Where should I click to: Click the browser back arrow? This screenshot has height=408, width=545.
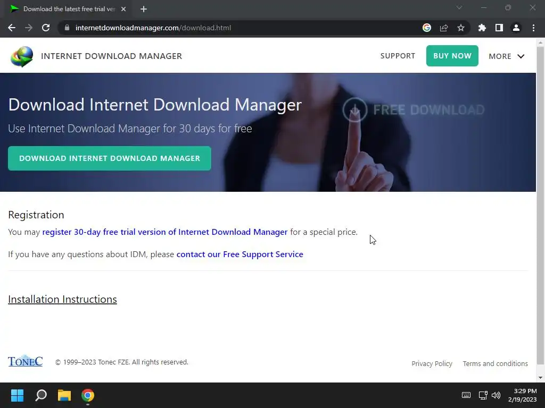click(x=12, y=28)
